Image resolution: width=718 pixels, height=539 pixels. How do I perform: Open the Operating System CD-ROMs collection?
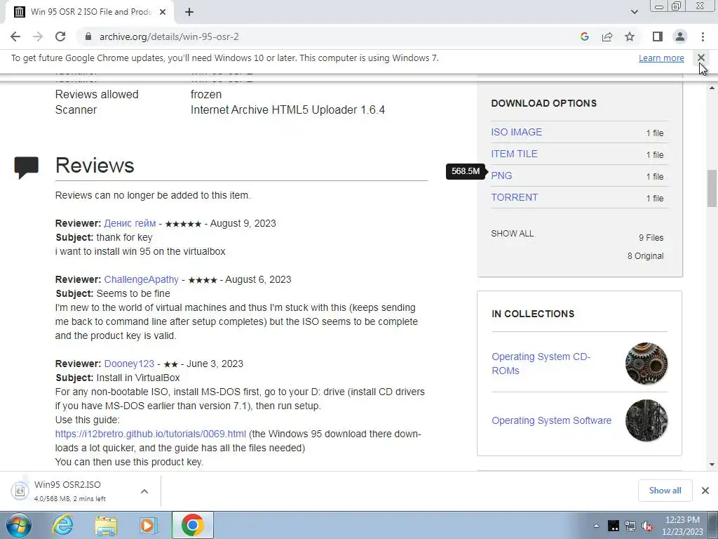(x=541, y=364)
